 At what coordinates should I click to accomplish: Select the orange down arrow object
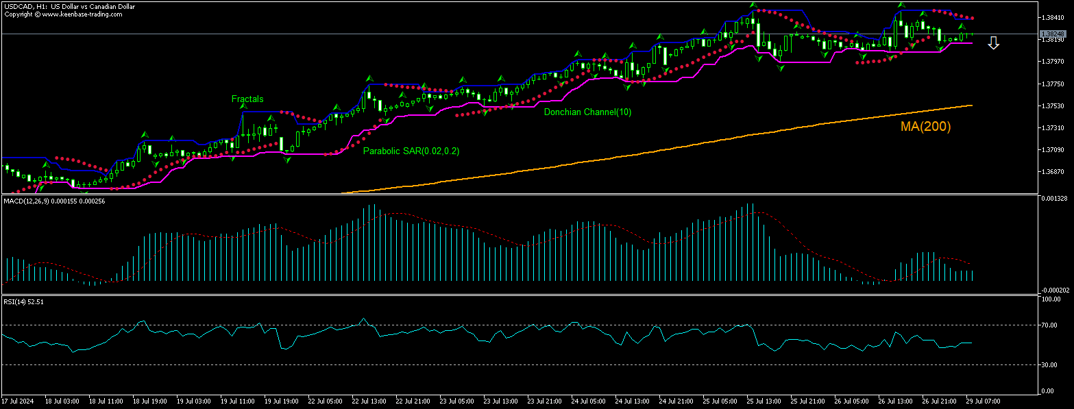pyautogui.click(x=994, y=42)
